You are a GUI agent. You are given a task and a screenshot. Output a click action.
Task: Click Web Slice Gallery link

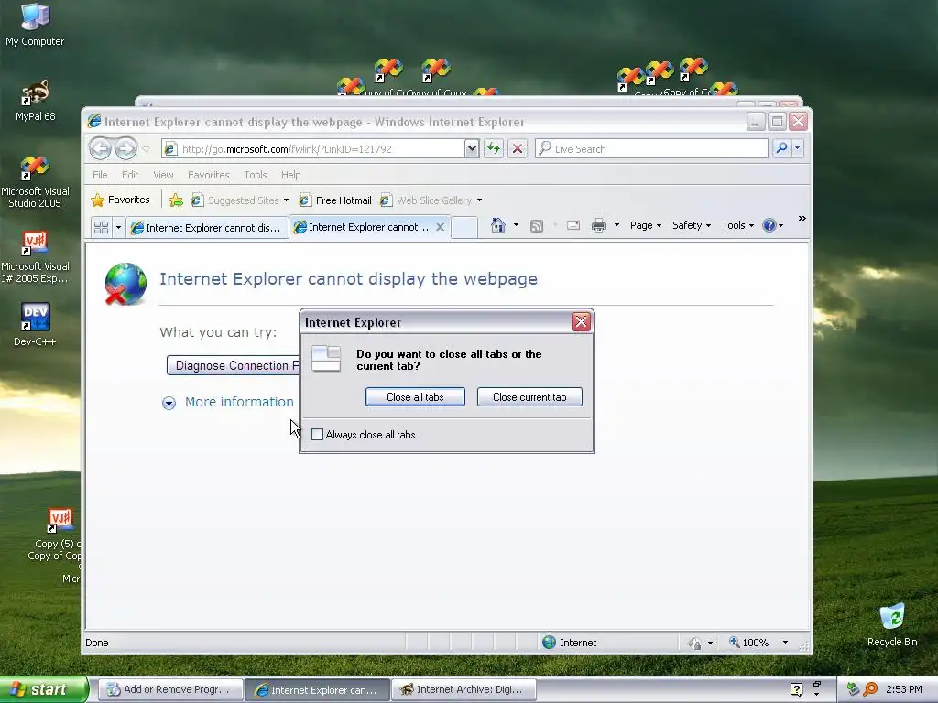pos(431,200)
